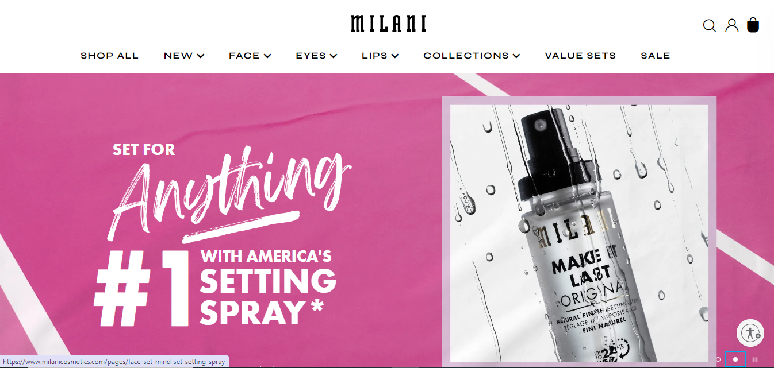Screen dimensions: 774x368
Task: Open the account profile icon
Action: pyautogui.click(x=731, y=25)
